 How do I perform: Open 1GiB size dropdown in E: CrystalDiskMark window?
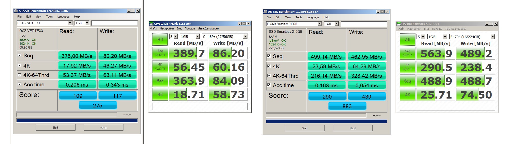[x=437, y=37]
